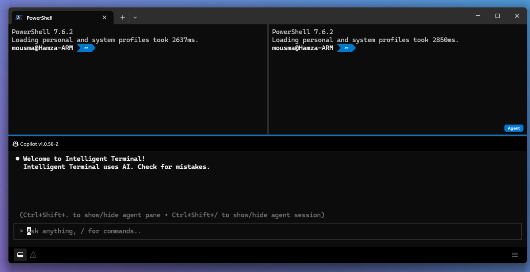Click the line reporting profiles took 2637ms
Screen dimensions: 530x272
105,40
